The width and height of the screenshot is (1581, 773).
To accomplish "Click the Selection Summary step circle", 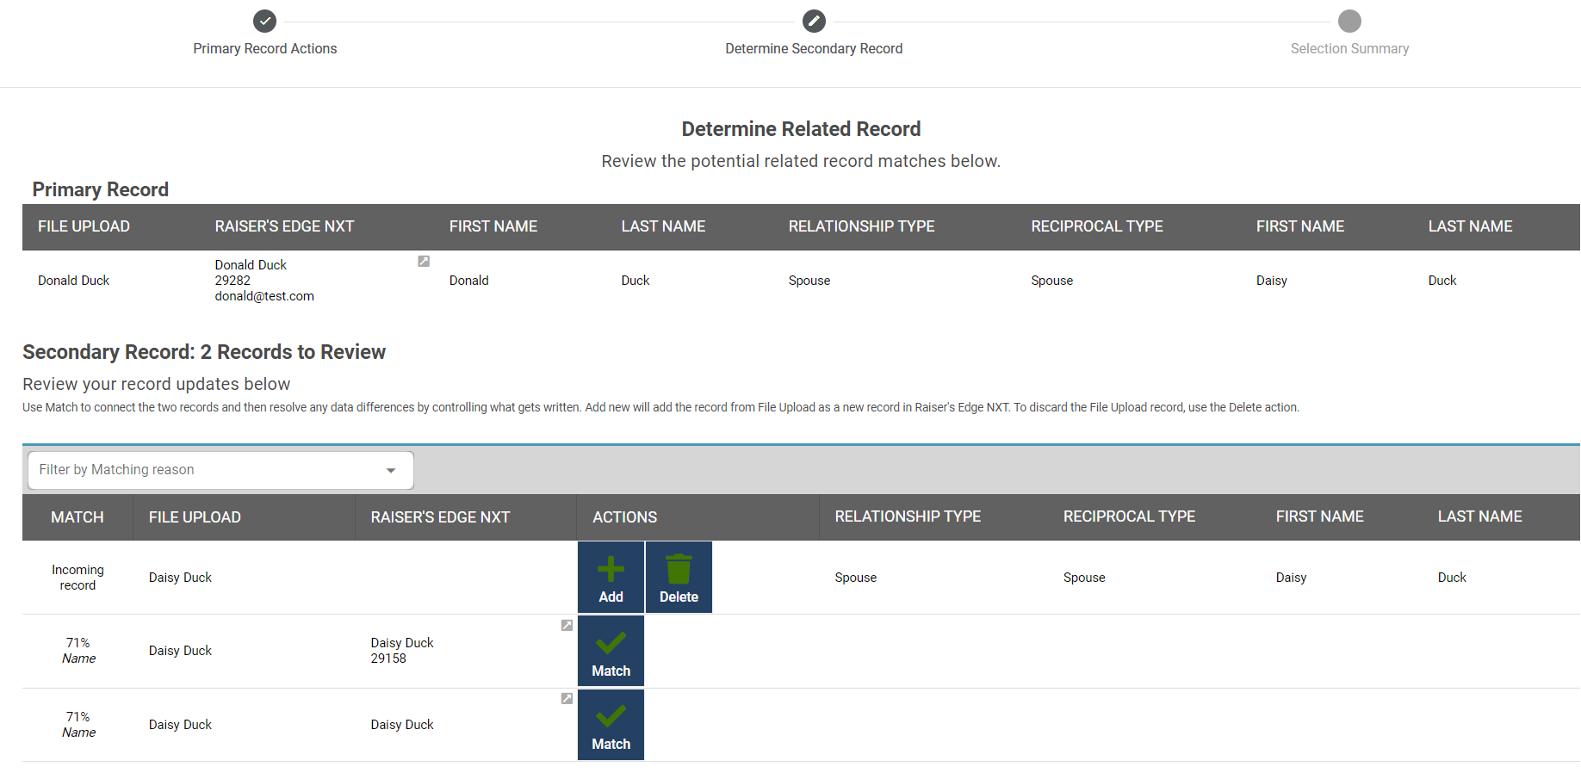I will pyautogui.click(x=1349, y=21).
